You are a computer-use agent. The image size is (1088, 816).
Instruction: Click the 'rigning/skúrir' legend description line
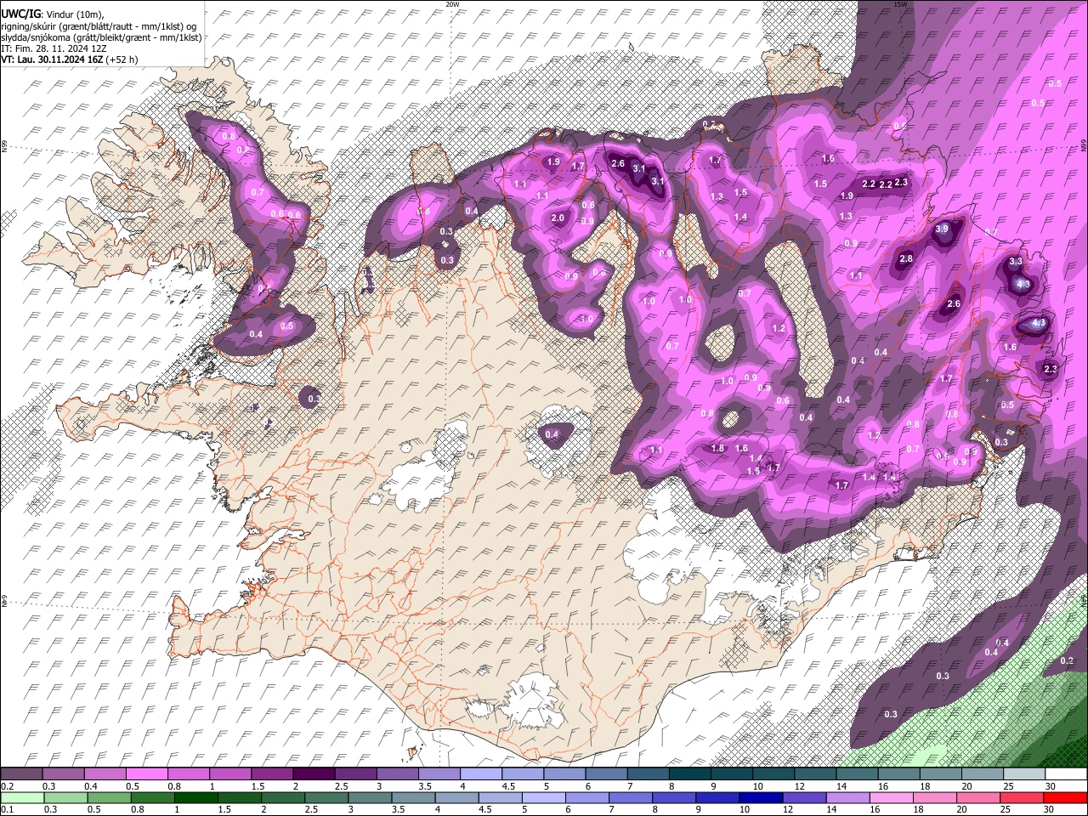tap(99, 26)
